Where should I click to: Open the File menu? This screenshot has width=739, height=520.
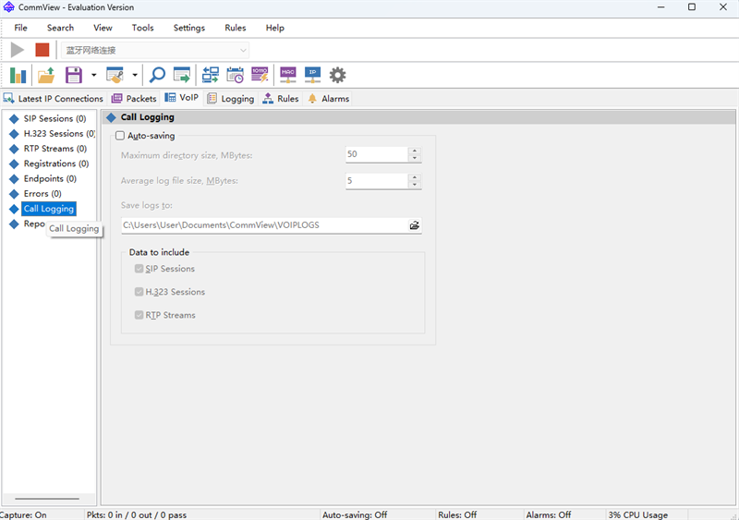pos(20,28)
